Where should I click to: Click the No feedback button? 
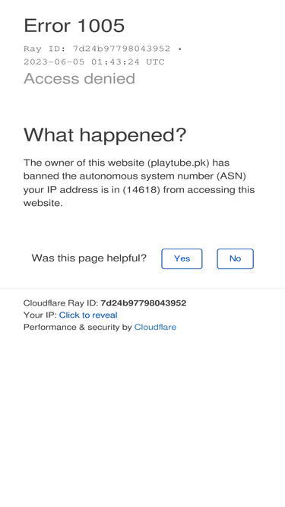coord(236,258)
